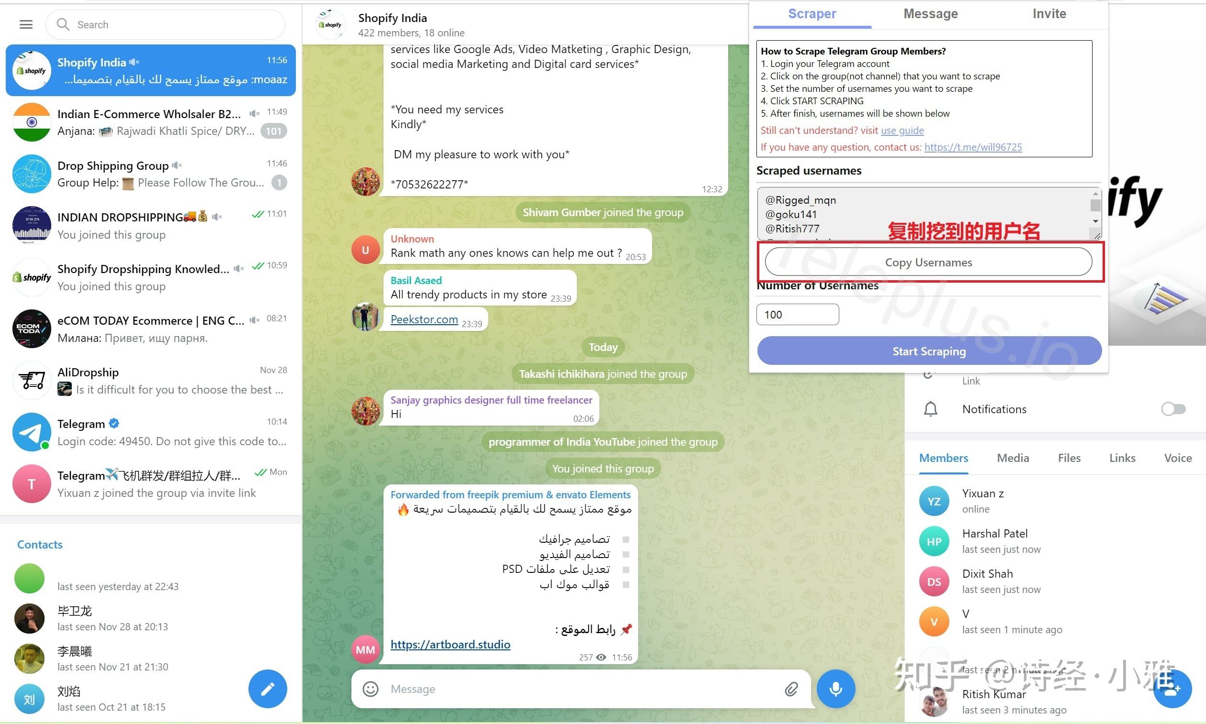Screen dimensions: 1206x724
Task: Select the Number of Usernames field
Action: point(797,313)
